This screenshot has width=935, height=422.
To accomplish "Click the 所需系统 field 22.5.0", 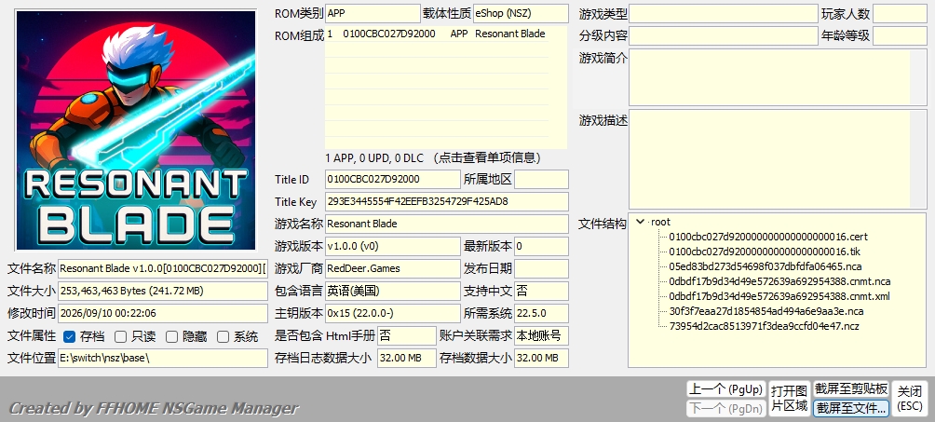I will (541, 313).
